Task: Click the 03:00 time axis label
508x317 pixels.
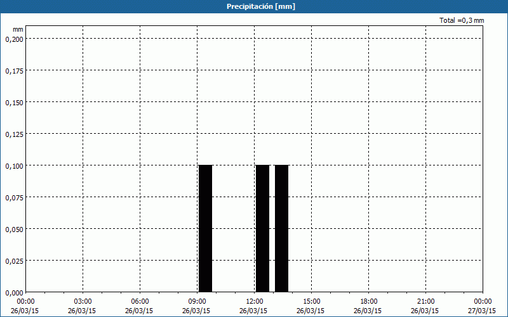Action: tap(83, 302)
